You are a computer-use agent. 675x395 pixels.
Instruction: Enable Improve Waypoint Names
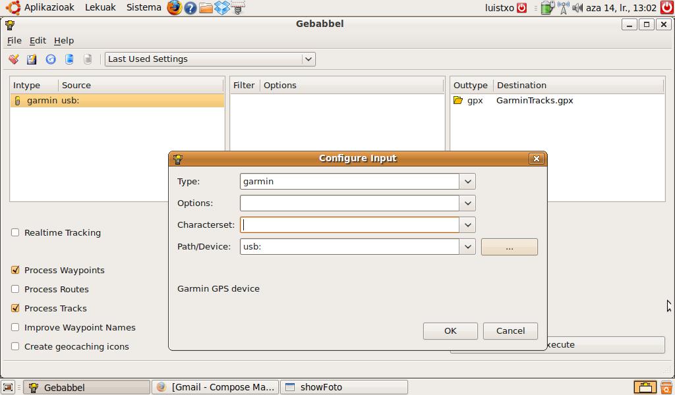pos(15,327)
